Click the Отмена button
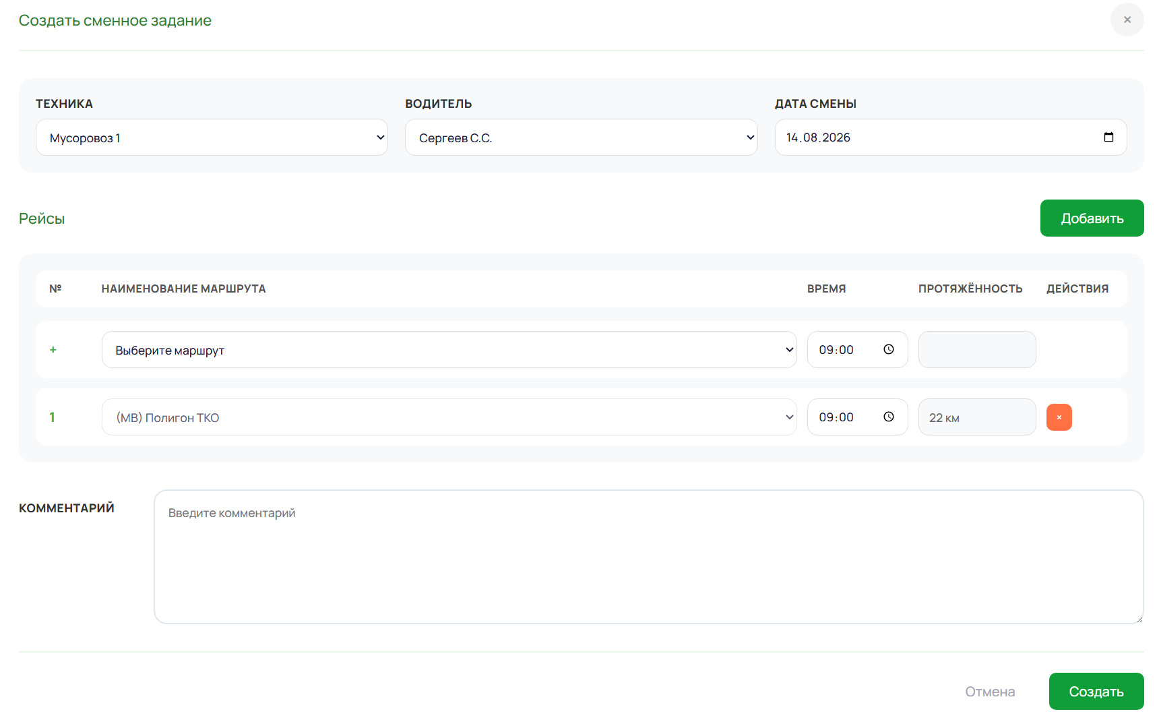This screenshot has width=1159, height=724. (989, 692)
